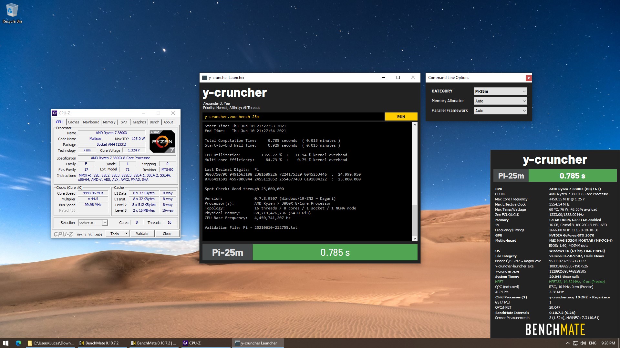Image resolution: width=620 pixels, height=348 pixels.
Task: Close the CPU-Z window
Action: tap(173, 113)
